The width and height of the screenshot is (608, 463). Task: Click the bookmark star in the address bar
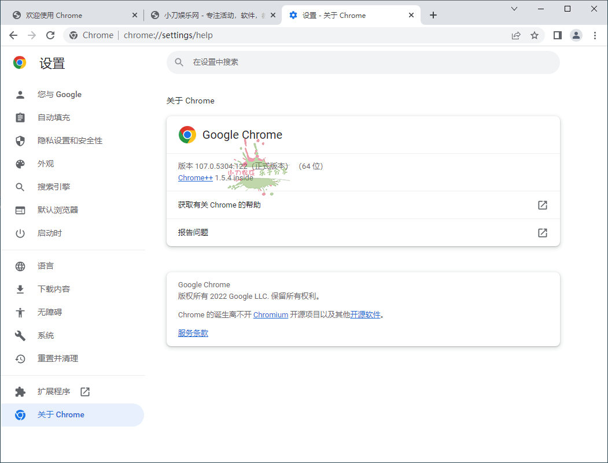point(534,35)
